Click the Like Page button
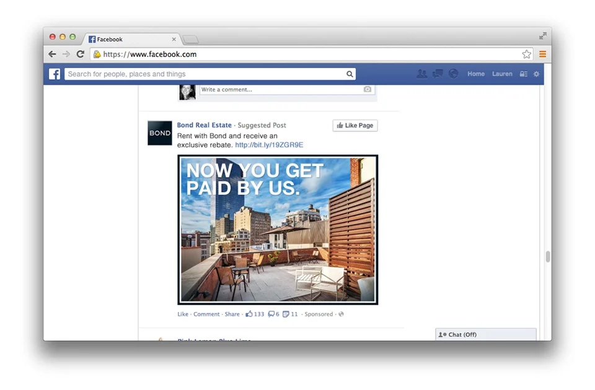This screenshot has height=390, width=595. [x=355, y=125]
